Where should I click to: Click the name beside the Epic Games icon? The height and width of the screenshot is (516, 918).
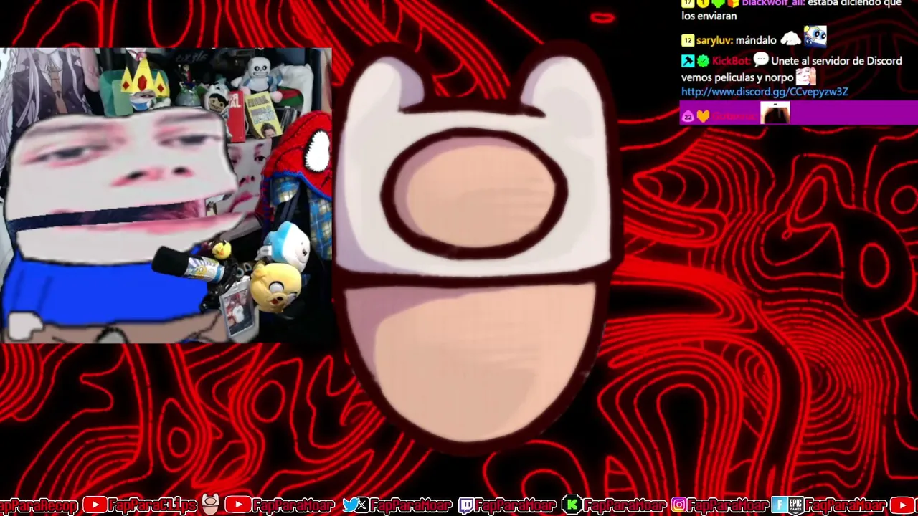pyautogui.click(x=846, y=505)
